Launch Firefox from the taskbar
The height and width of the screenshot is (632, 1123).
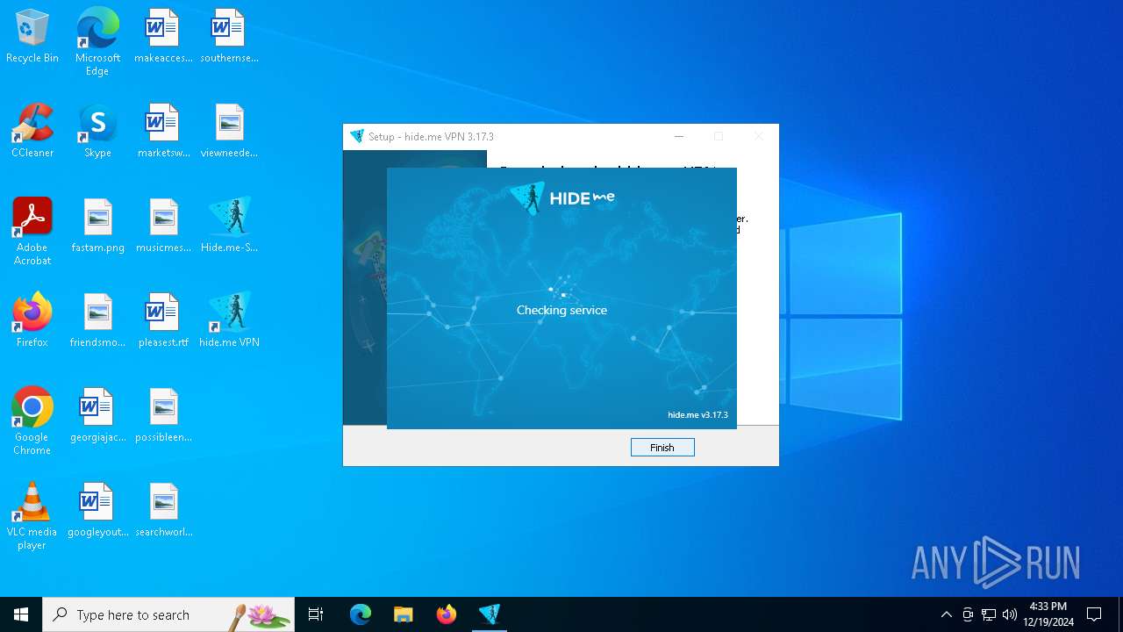pyautogui.click(x=447, y=614)
